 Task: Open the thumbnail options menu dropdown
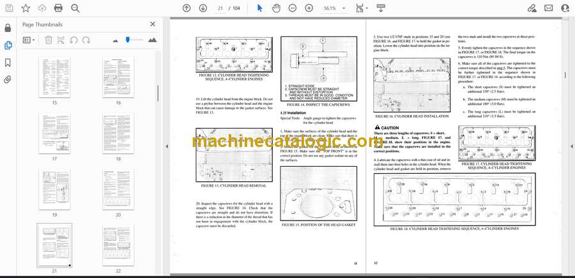(29, 40)
